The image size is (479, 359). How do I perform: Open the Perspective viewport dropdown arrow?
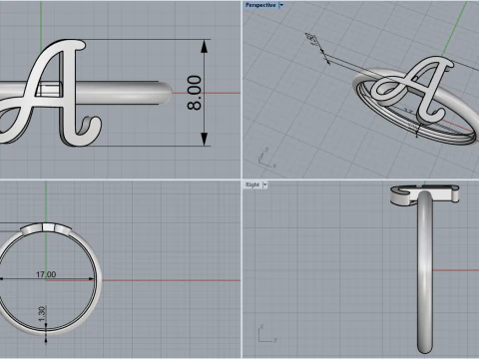(281, 5)
